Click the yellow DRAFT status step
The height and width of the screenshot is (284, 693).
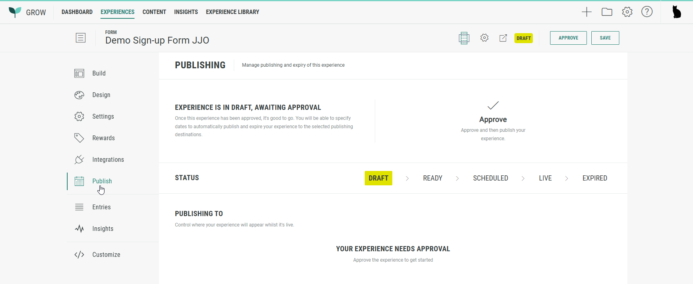coord(378,178)
